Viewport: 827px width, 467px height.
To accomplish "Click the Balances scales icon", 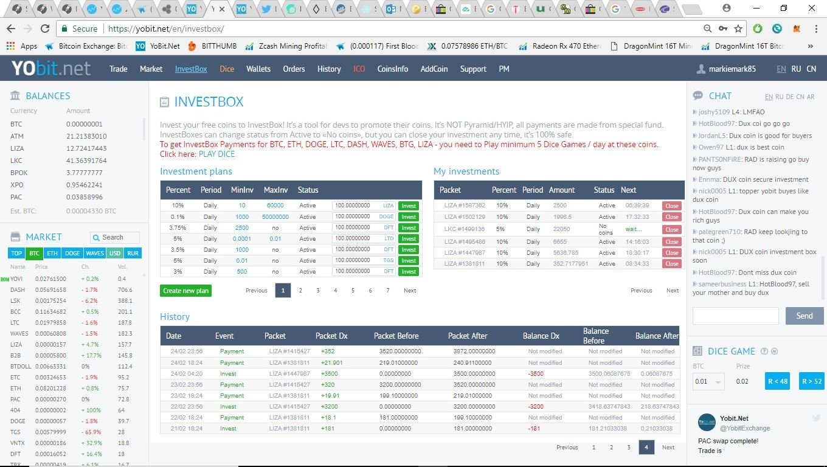I will 15,95.
